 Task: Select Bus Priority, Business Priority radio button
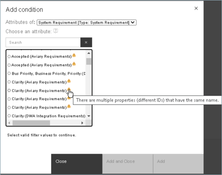(x=9, y=73)
